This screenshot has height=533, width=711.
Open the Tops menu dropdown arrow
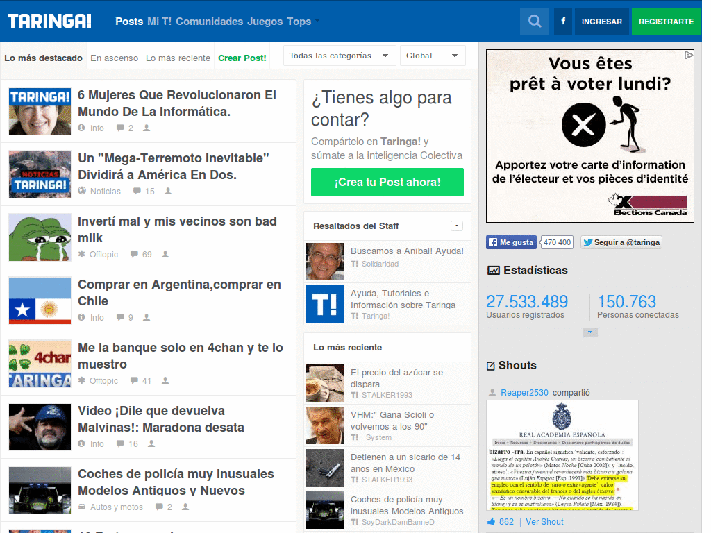pos(317,20)
